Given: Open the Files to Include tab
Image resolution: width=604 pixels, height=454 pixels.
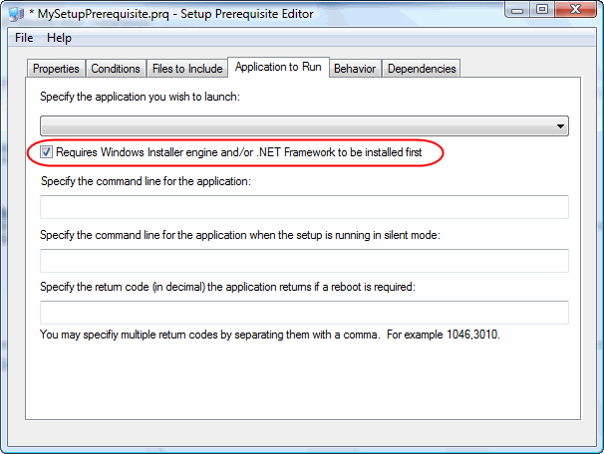Looking at the screenshot, I should [x=186, y=69].
